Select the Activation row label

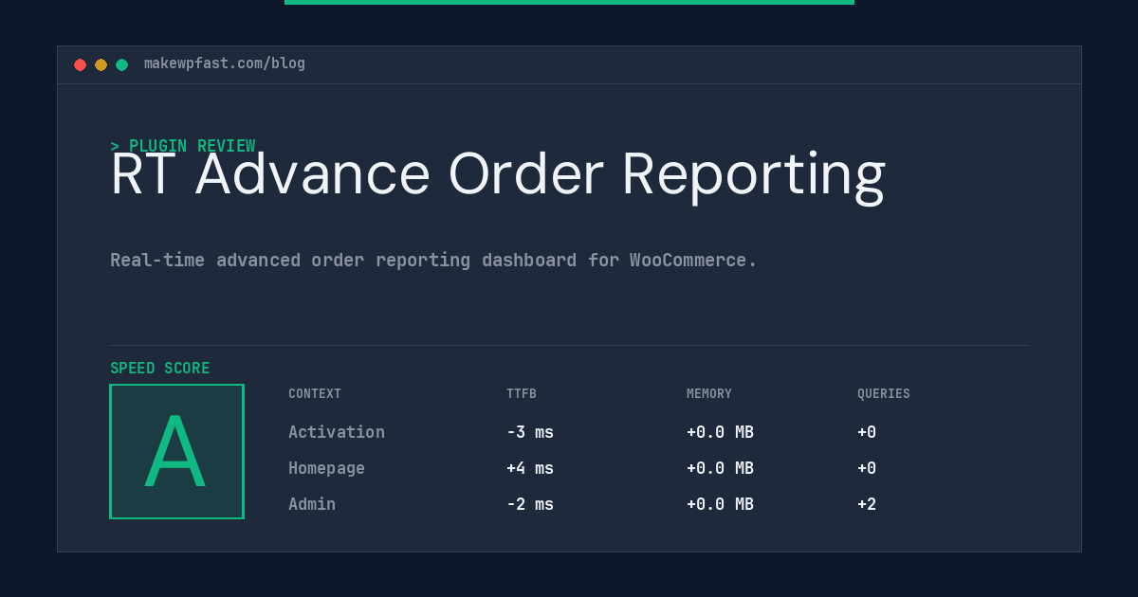pyautogui.click(x=337, y=432)
